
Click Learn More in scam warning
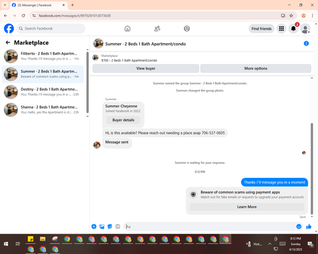tap(247, 207)
